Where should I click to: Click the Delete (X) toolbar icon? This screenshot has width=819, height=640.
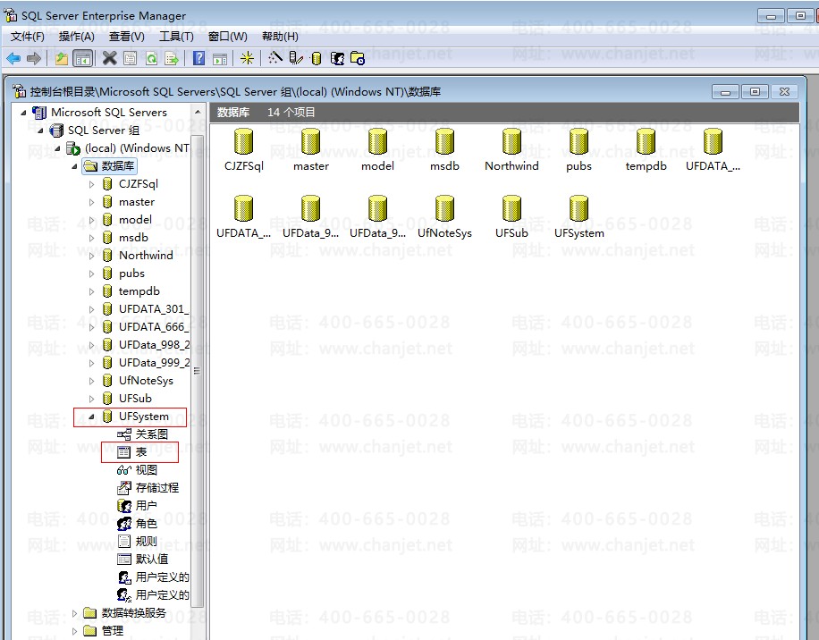pos(109,58)
